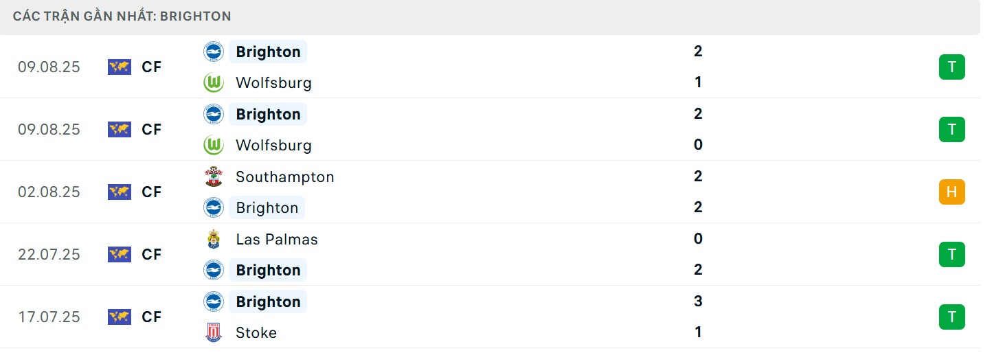Click the Wolfsburg crest in the 2-0 match
Screen dimensions: 994x364
pos(214,146)
